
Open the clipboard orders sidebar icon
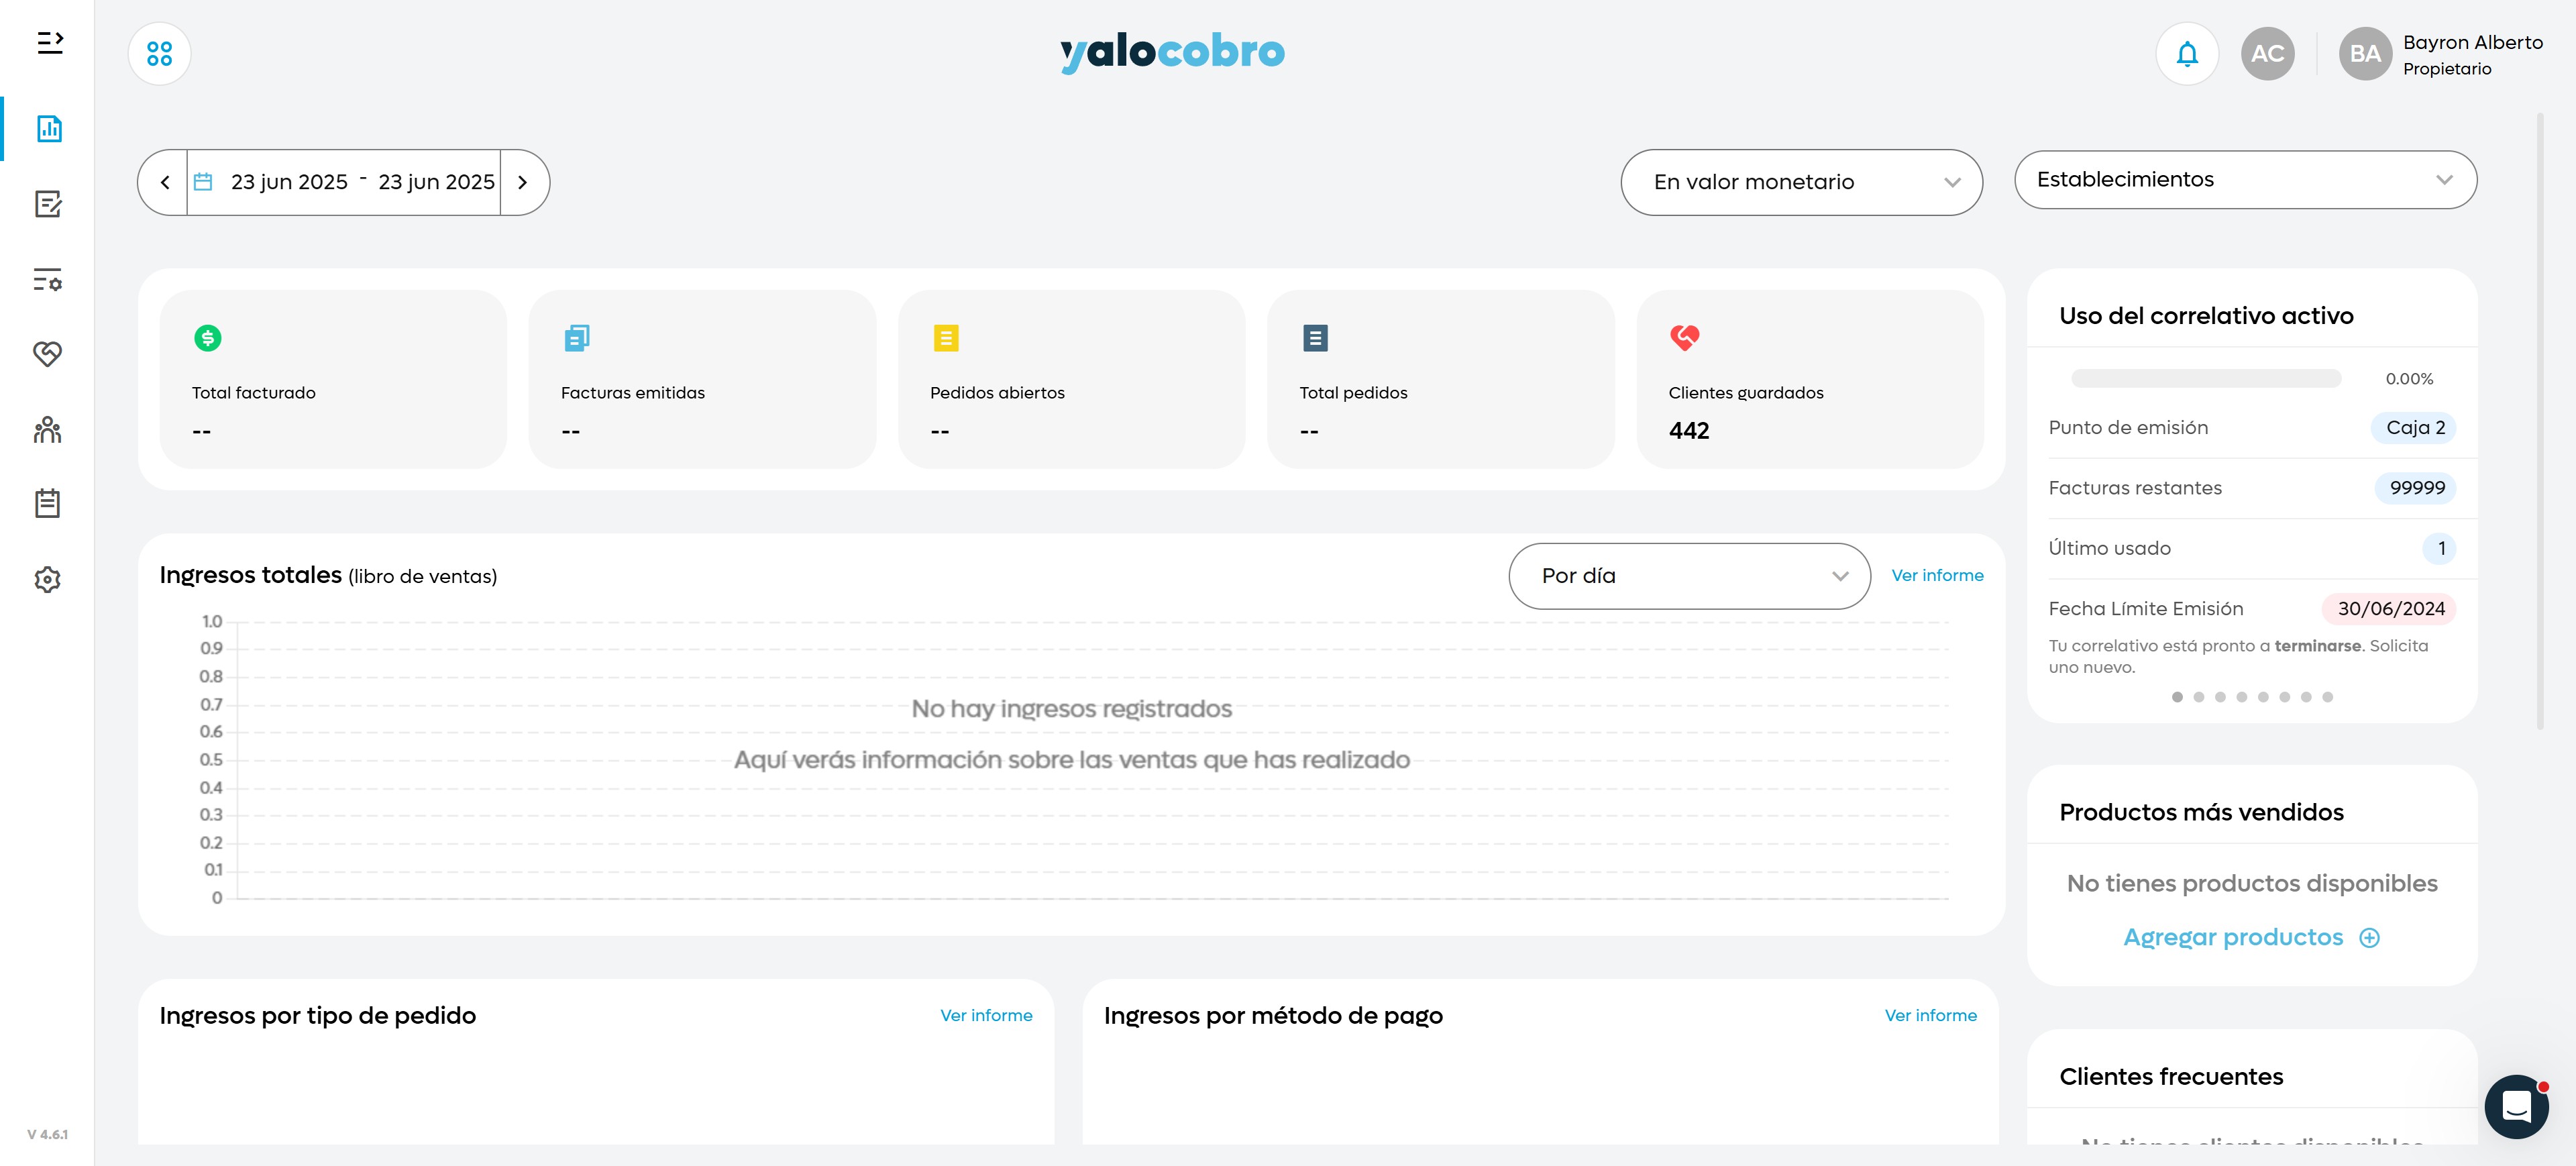pos(48,503)
